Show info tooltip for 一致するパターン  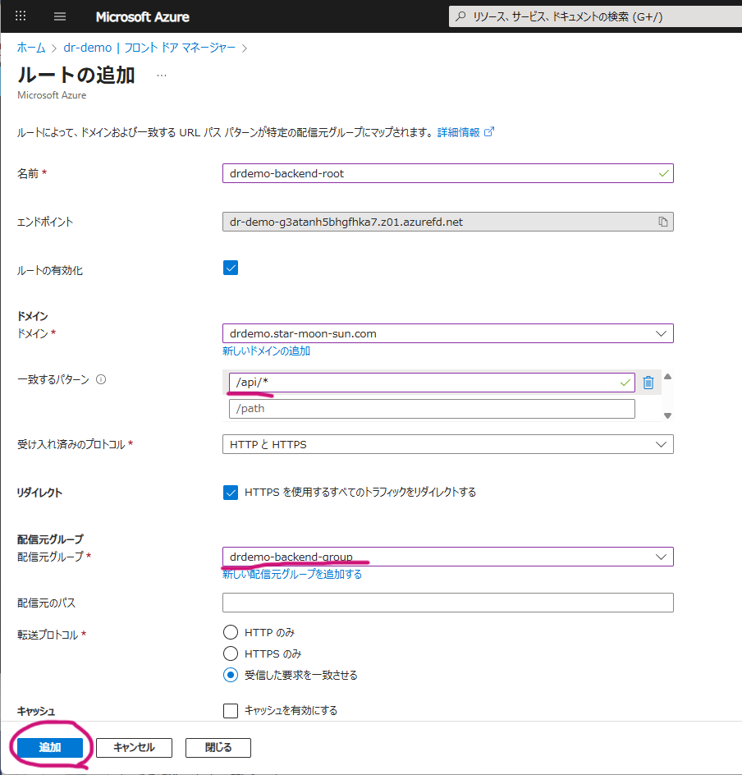coord(101,379)
